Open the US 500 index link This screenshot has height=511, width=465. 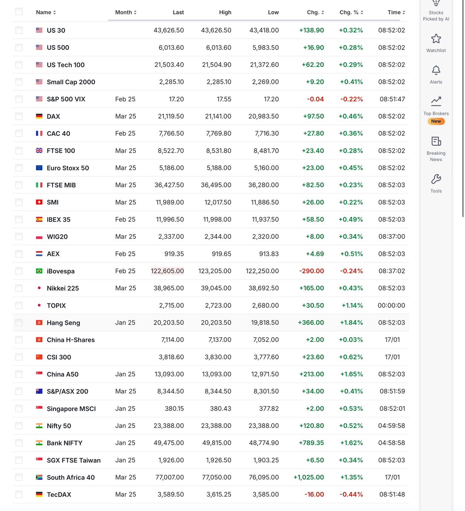pyautogui.click(x=58, y=48)
